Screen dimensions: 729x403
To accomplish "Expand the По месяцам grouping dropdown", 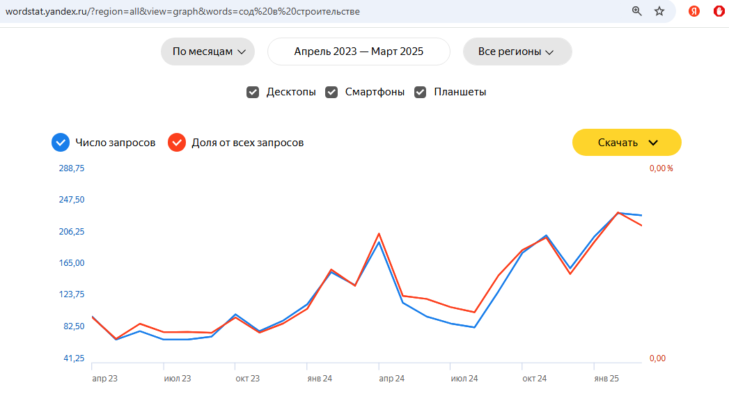I will 208,52.
